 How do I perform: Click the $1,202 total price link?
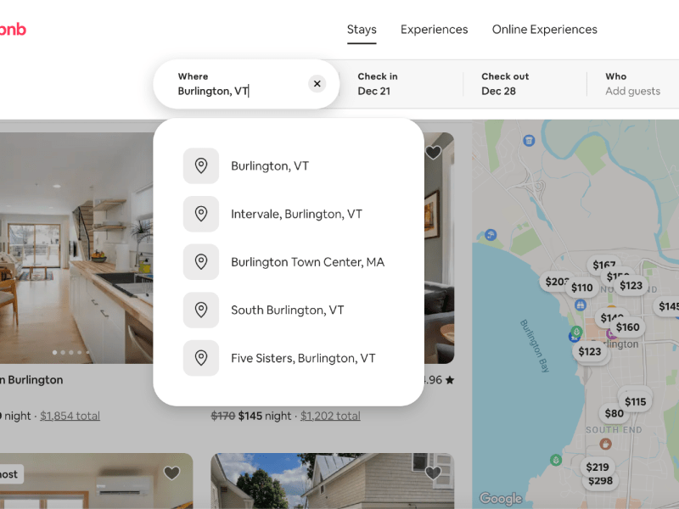330,416
